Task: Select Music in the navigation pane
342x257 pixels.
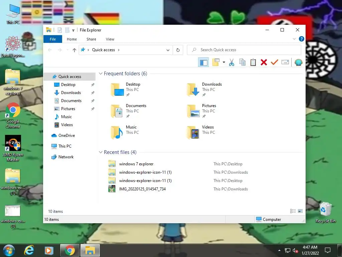Action: tap(66, 117)
